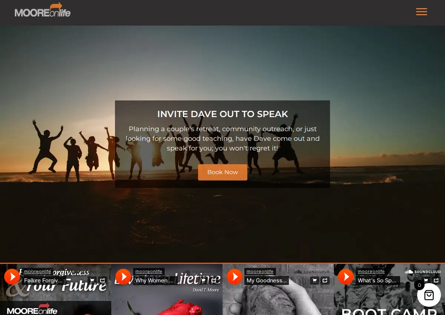This screenshot has width=445, height=315.
Task: Play the Failure Forgiv... SoundCloud track
Action: click(x=12, y=276)
